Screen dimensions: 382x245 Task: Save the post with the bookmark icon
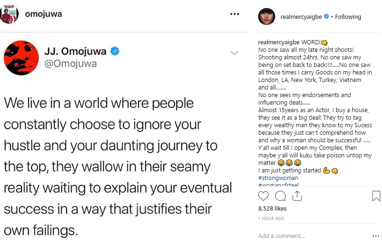coord(376,195)
